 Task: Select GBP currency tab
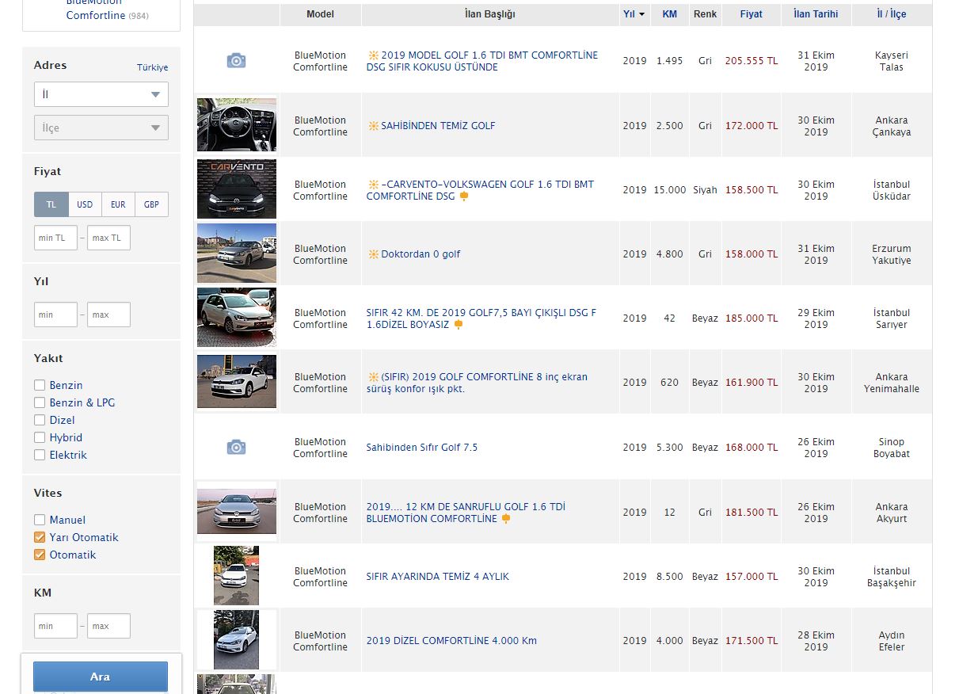[x=151, y=204]
